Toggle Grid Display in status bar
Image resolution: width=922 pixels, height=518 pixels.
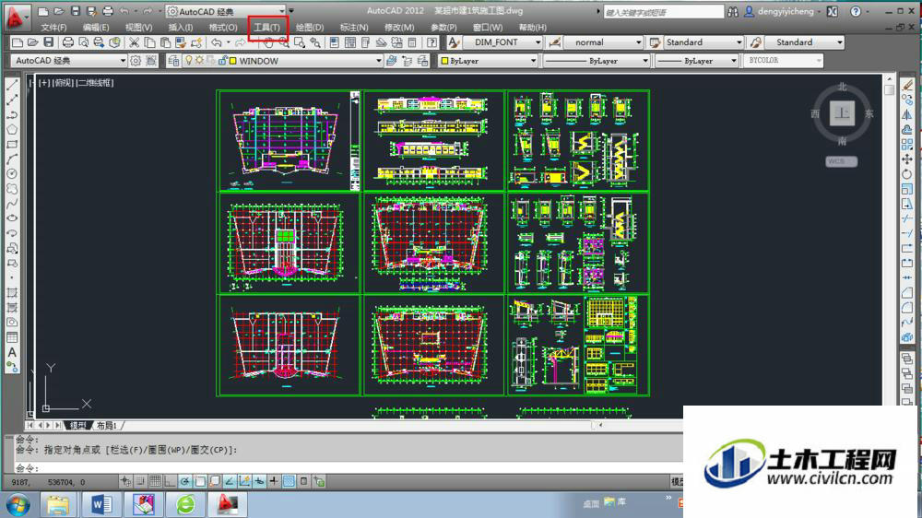point(155,481)
